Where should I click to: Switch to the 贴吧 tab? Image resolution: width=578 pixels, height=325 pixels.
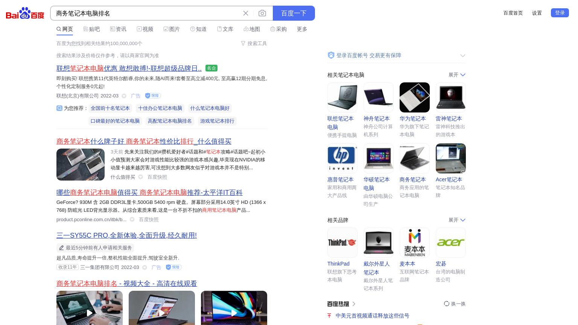click(91, 29)
